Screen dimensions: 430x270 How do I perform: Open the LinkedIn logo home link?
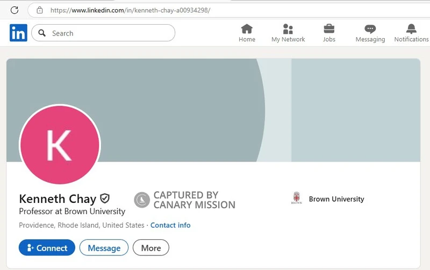[18, 33]
